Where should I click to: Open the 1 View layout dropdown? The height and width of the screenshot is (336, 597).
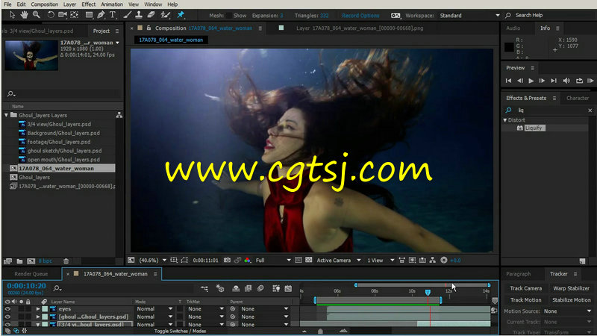(x=381, y=260)
